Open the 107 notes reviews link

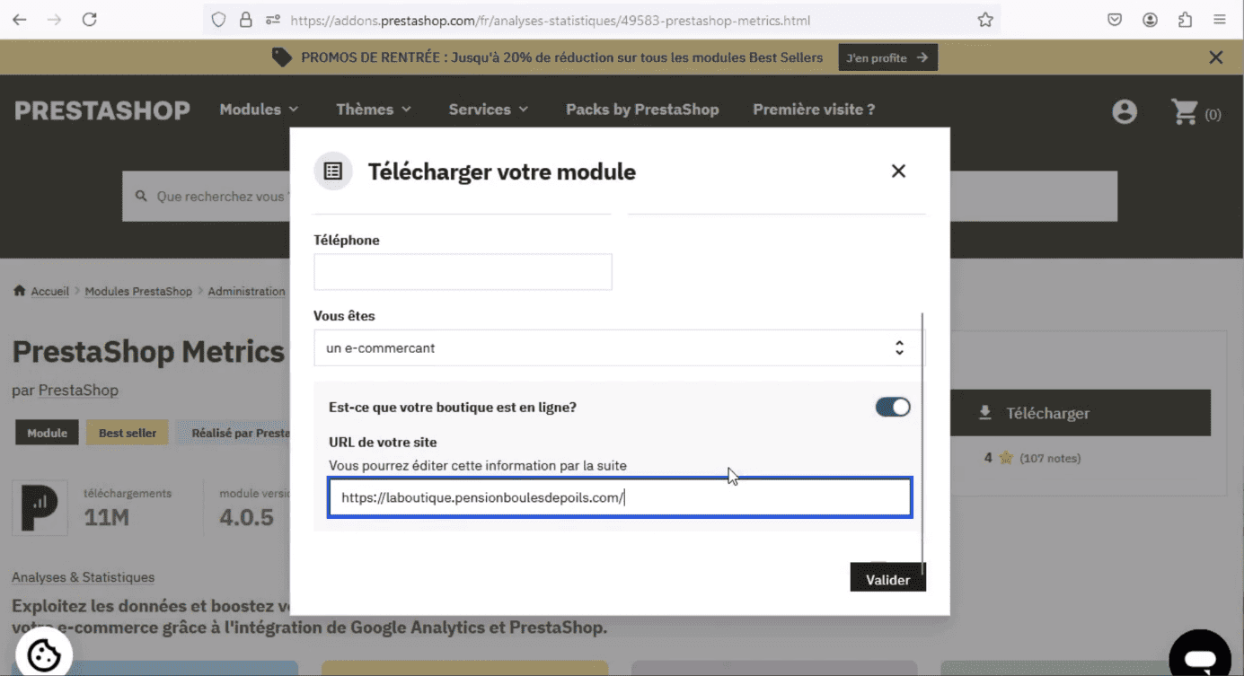(x=1050, y=458)
